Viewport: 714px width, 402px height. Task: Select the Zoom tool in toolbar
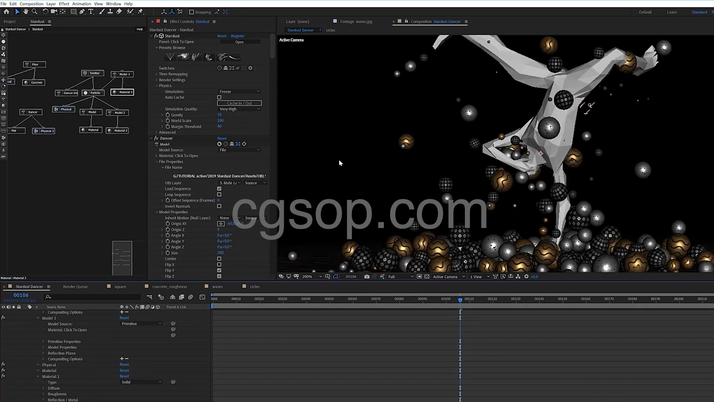point(35,12)
